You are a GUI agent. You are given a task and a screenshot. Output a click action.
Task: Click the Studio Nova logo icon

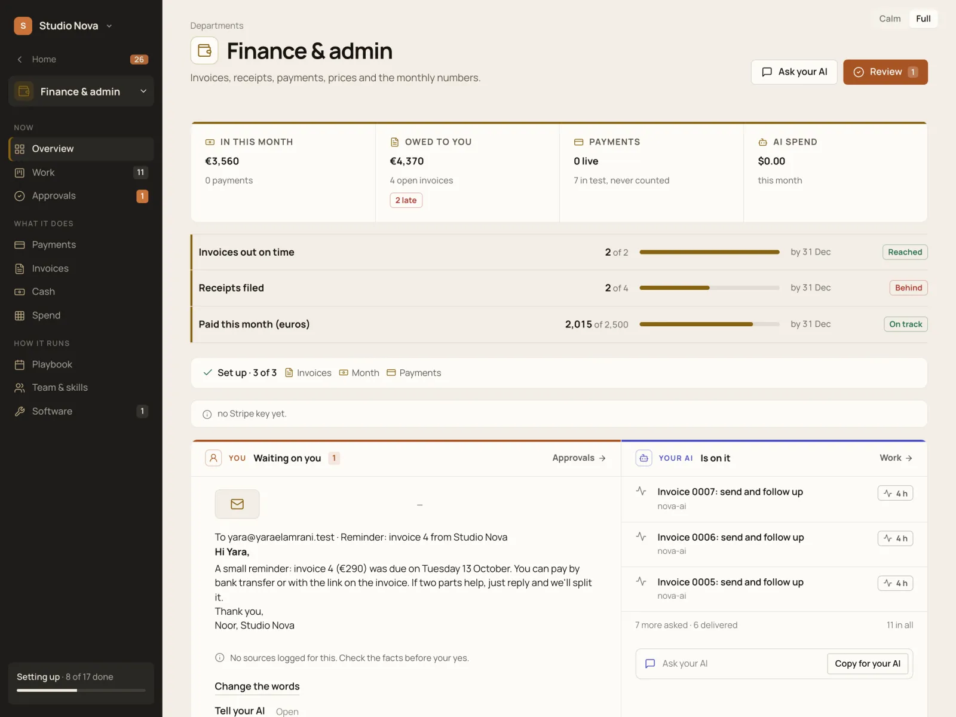click(23, 26)
